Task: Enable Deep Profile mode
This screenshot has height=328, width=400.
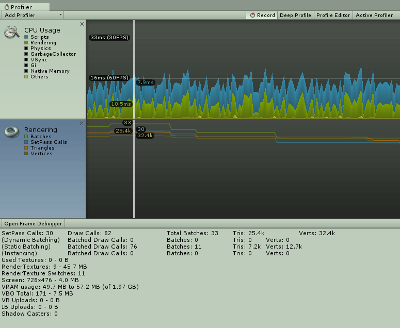Action: pos(295,15)
